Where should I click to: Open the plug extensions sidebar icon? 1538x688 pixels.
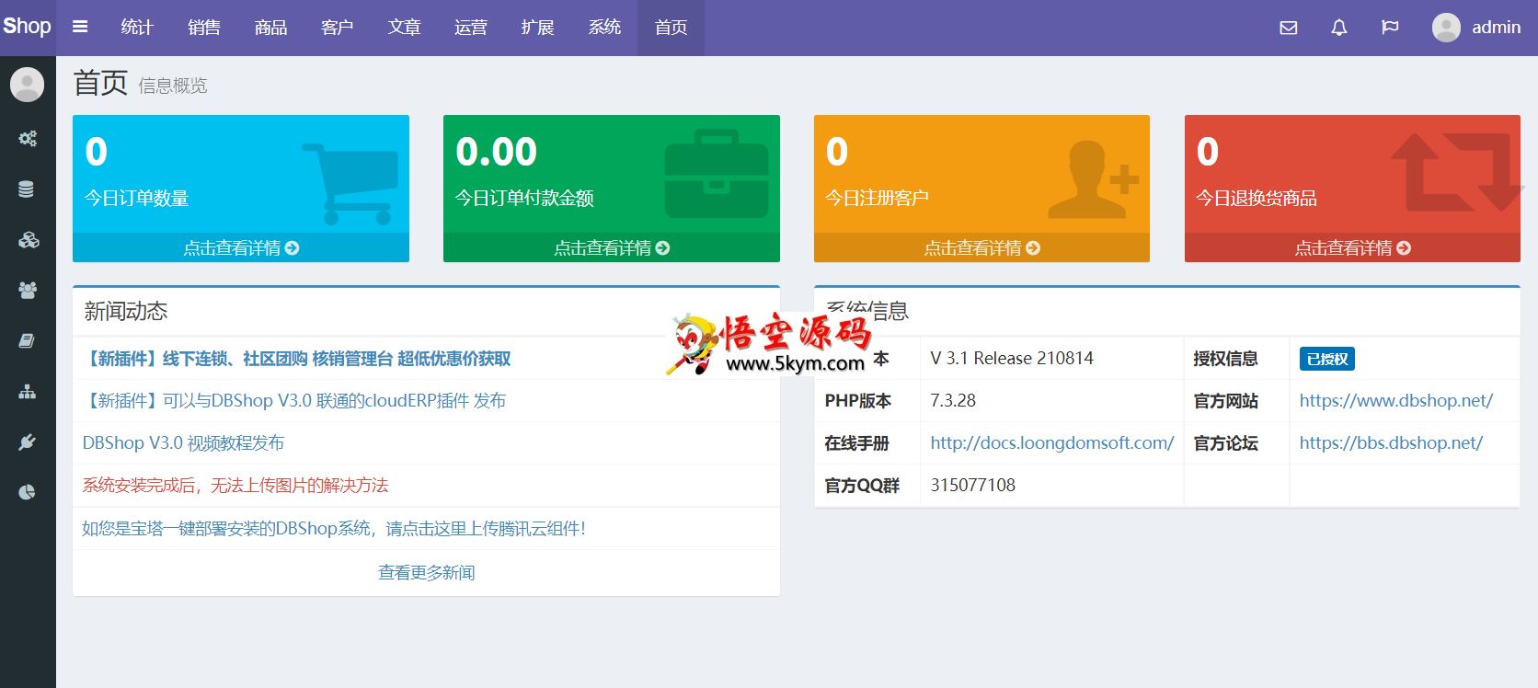[27, 442]
